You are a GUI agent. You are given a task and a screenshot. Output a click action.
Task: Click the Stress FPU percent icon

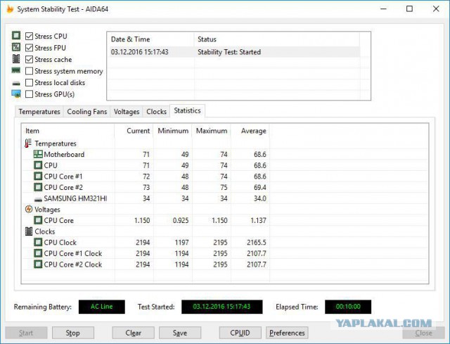point(16,47)
